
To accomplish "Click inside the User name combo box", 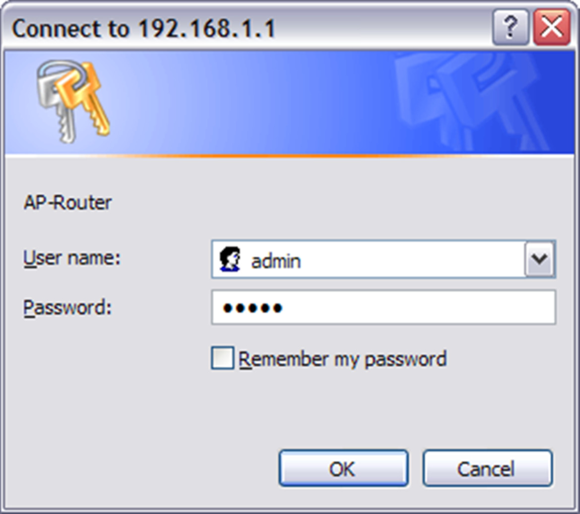I will click(x=383, y=259).
